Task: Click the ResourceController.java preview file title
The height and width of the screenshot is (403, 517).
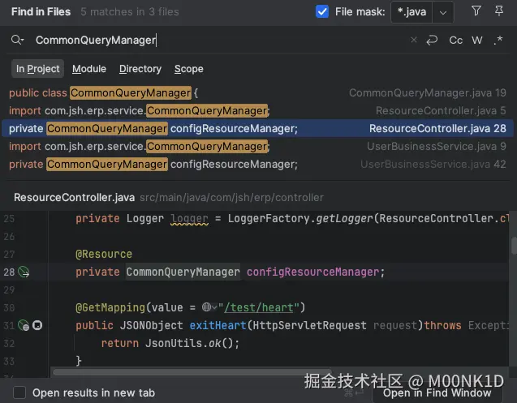Action: 74,197
